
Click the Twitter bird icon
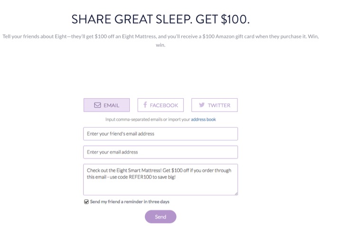click(202, 105)
